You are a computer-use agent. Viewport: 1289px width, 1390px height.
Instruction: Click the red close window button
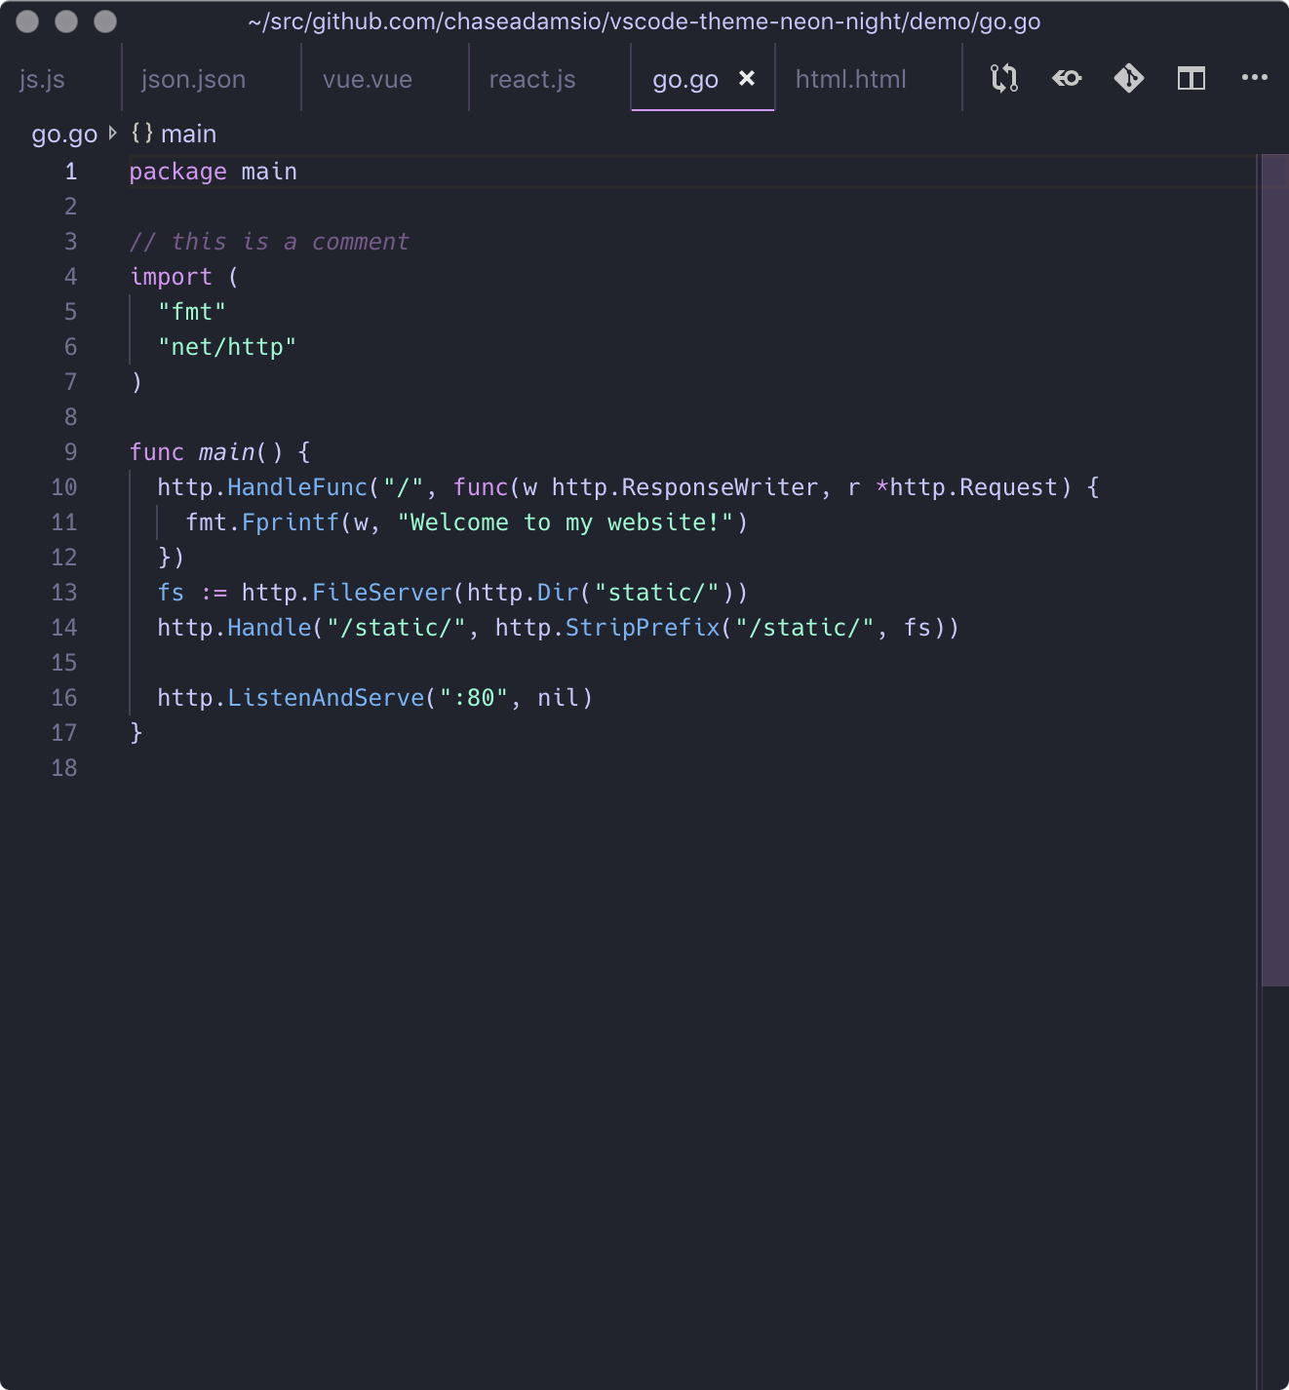(x=27, y=21)
